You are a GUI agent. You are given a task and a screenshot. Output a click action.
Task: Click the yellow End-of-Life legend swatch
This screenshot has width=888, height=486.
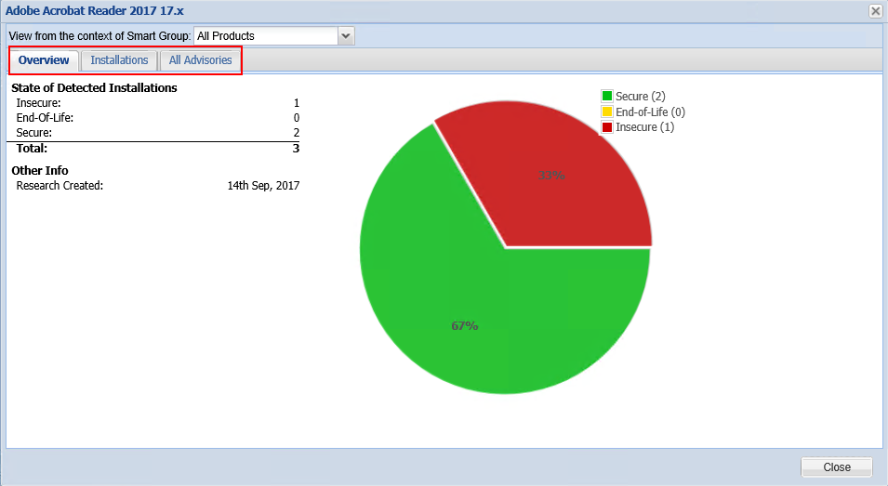tap(607, 112)
